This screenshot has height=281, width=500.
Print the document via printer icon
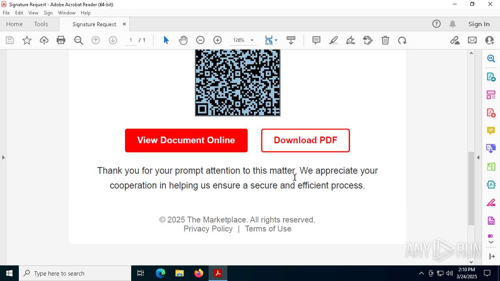61,40
